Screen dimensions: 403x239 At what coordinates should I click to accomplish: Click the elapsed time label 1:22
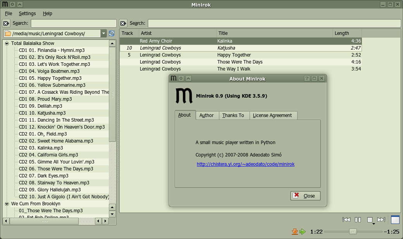tap(316, 232)
